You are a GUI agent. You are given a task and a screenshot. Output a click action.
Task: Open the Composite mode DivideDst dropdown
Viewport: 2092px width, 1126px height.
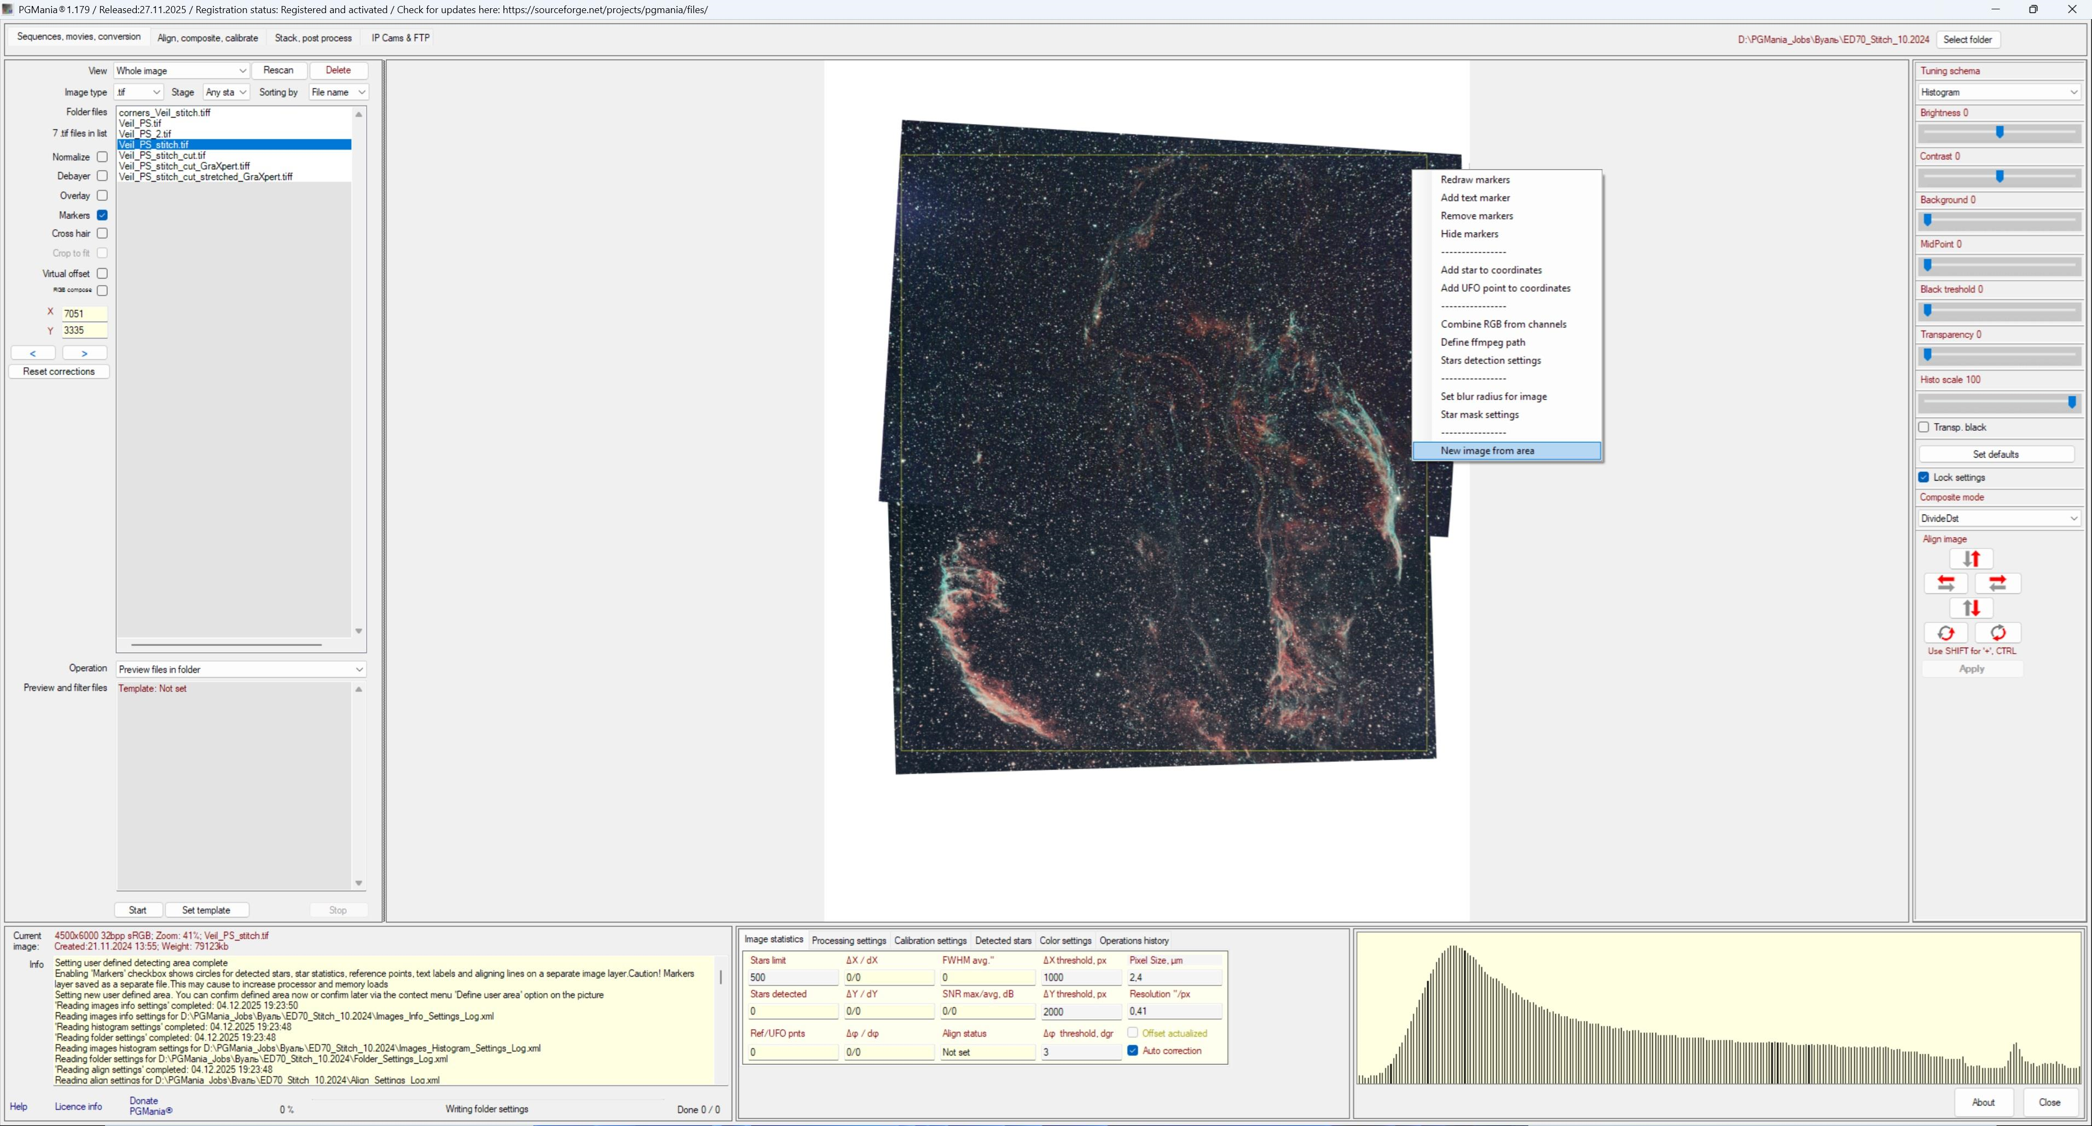coord(1998,518)
